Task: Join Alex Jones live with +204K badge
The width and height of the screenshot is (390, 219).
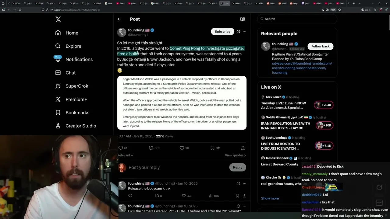Action: click(x=324, y=105)
